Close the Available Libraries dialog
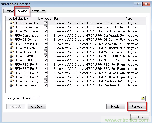 (x=140, y=117)
